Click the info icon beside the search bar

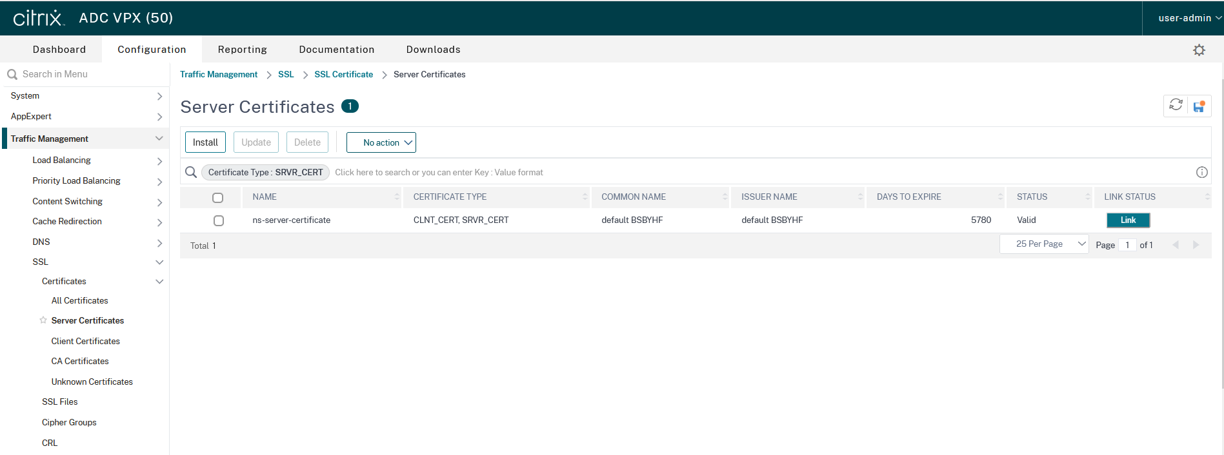(x=1201, y=172)
